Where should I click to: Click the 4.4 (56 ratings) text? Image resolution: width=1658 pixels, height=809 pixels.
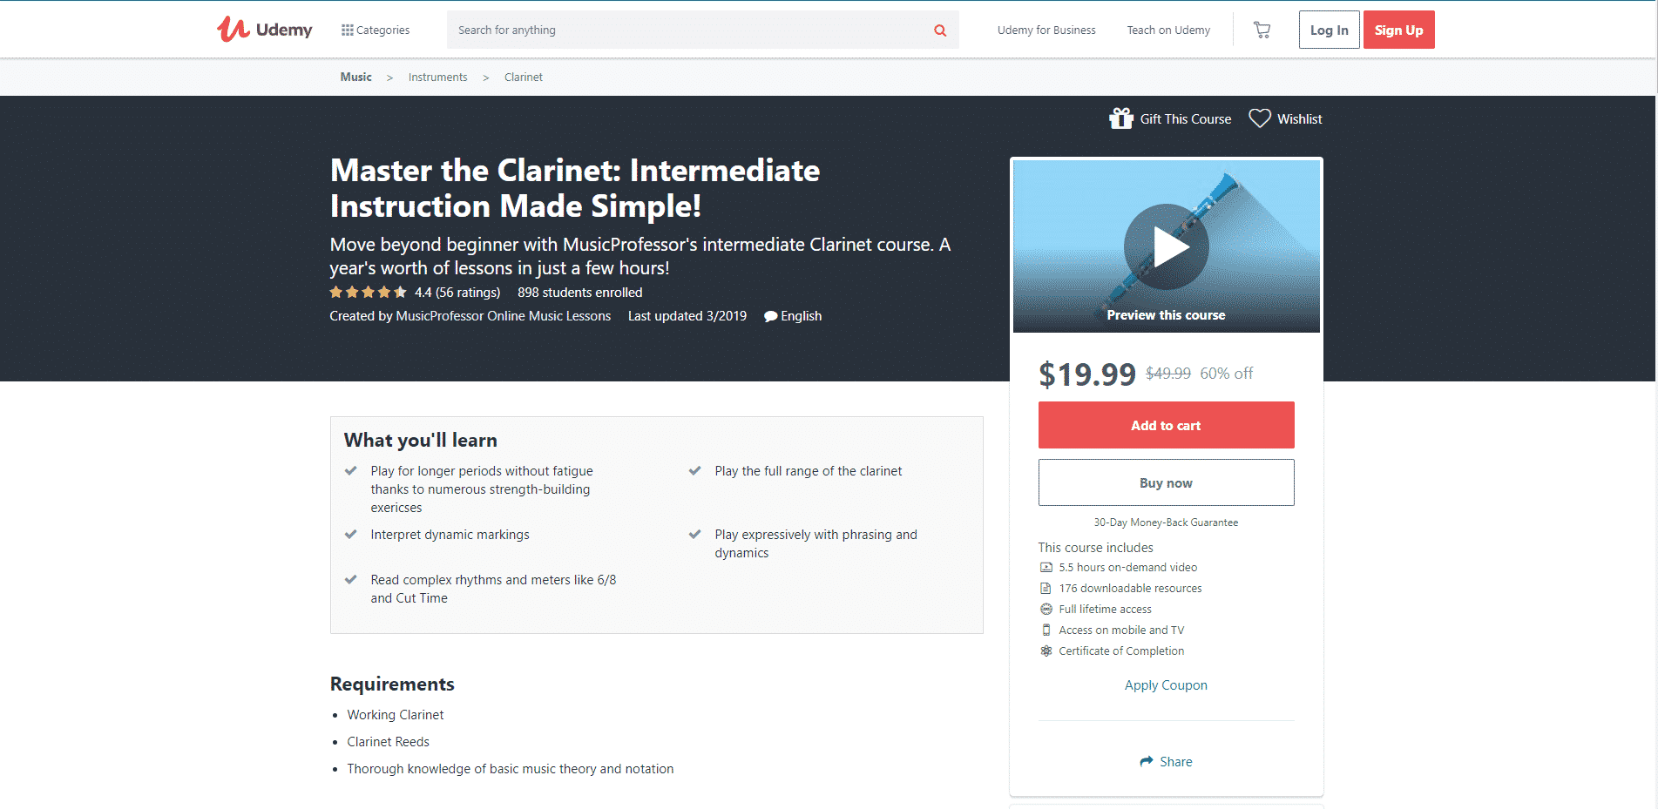457,293
